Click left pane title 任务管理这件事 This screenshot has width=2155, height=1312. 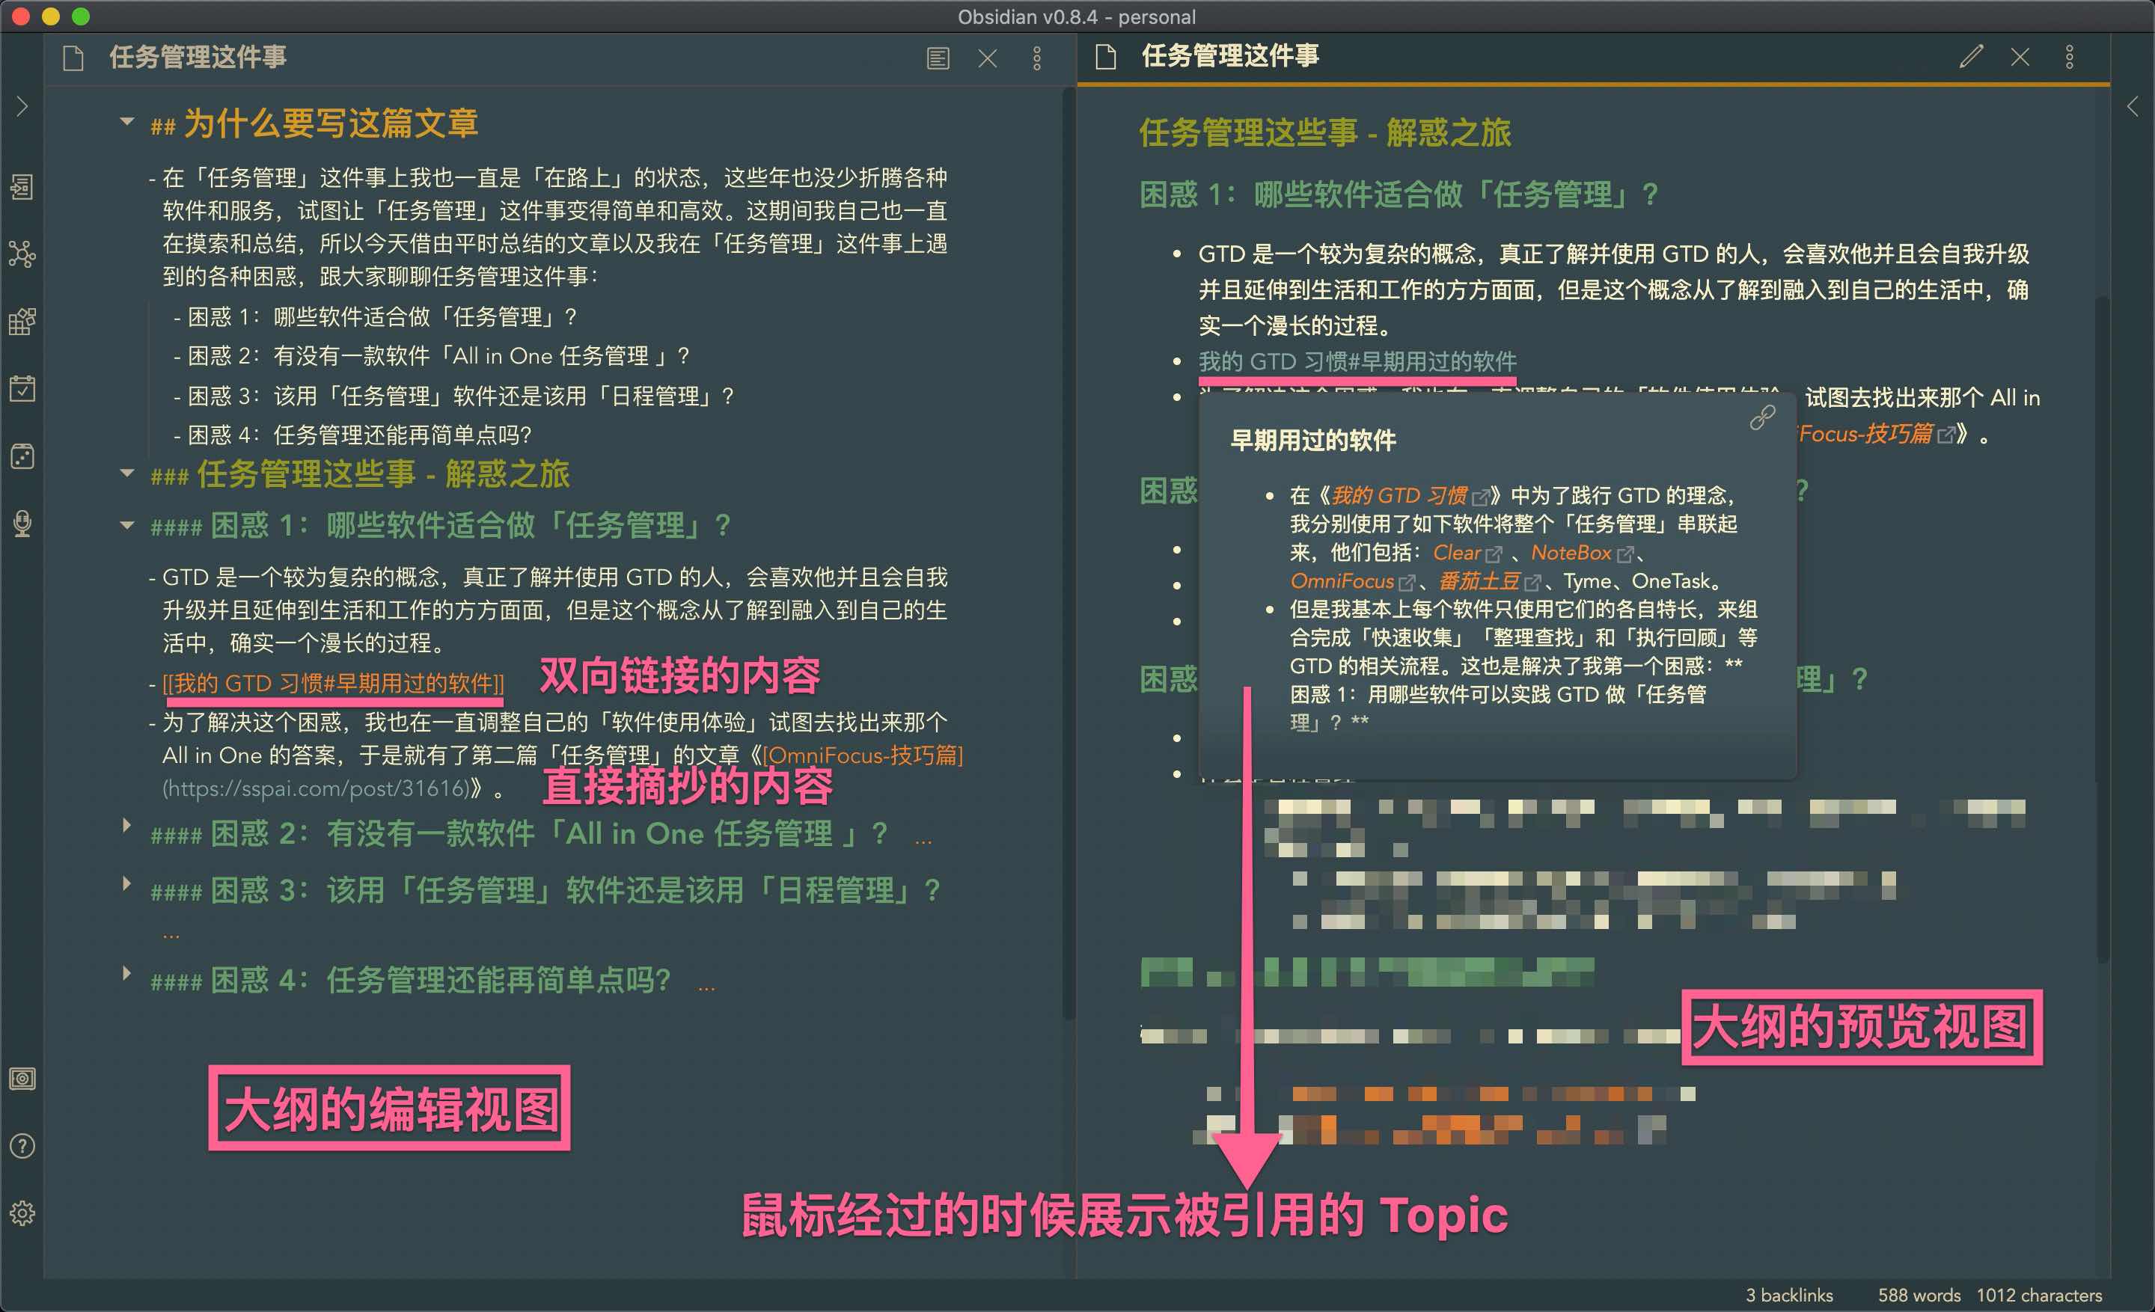point(198,58)
